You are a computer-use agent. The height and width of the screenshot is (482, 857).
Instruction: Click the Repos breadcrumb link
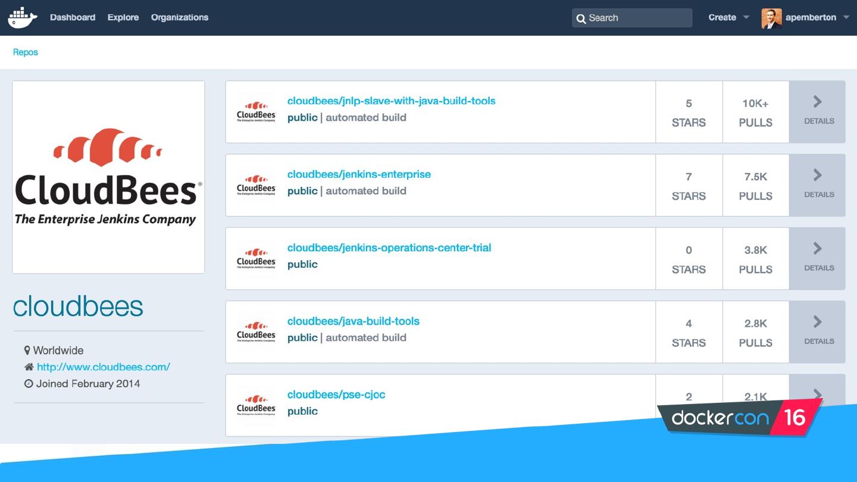click(26, 52)
